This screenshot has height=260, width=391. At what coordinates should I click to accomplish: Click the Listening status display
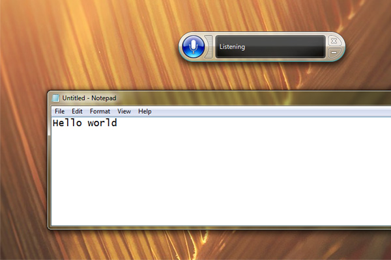click(270, 47)
